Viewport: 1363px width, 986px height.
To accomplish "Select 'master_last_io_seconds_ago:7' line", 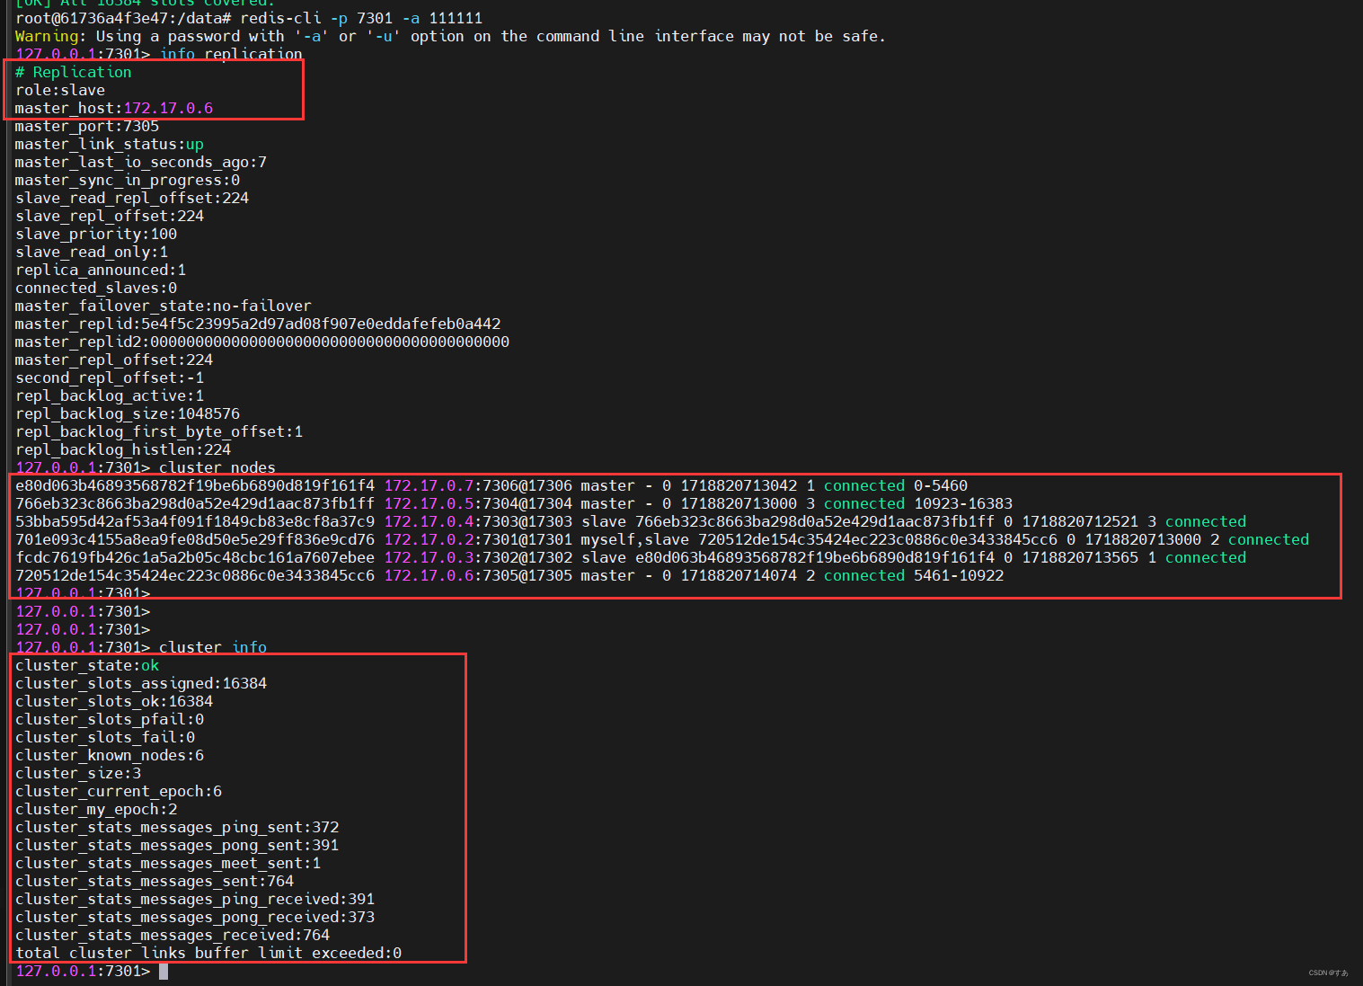I will [141, 162].
